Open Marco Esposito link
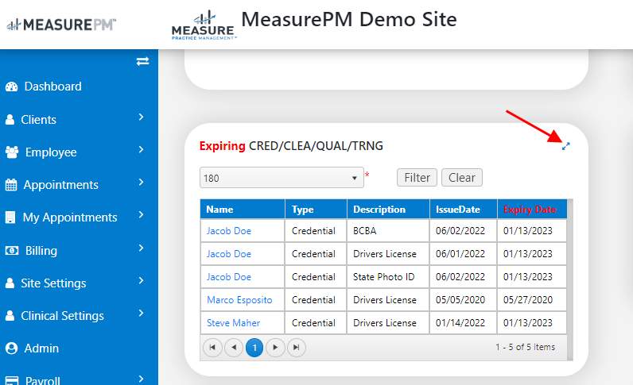 coord(239,300)
